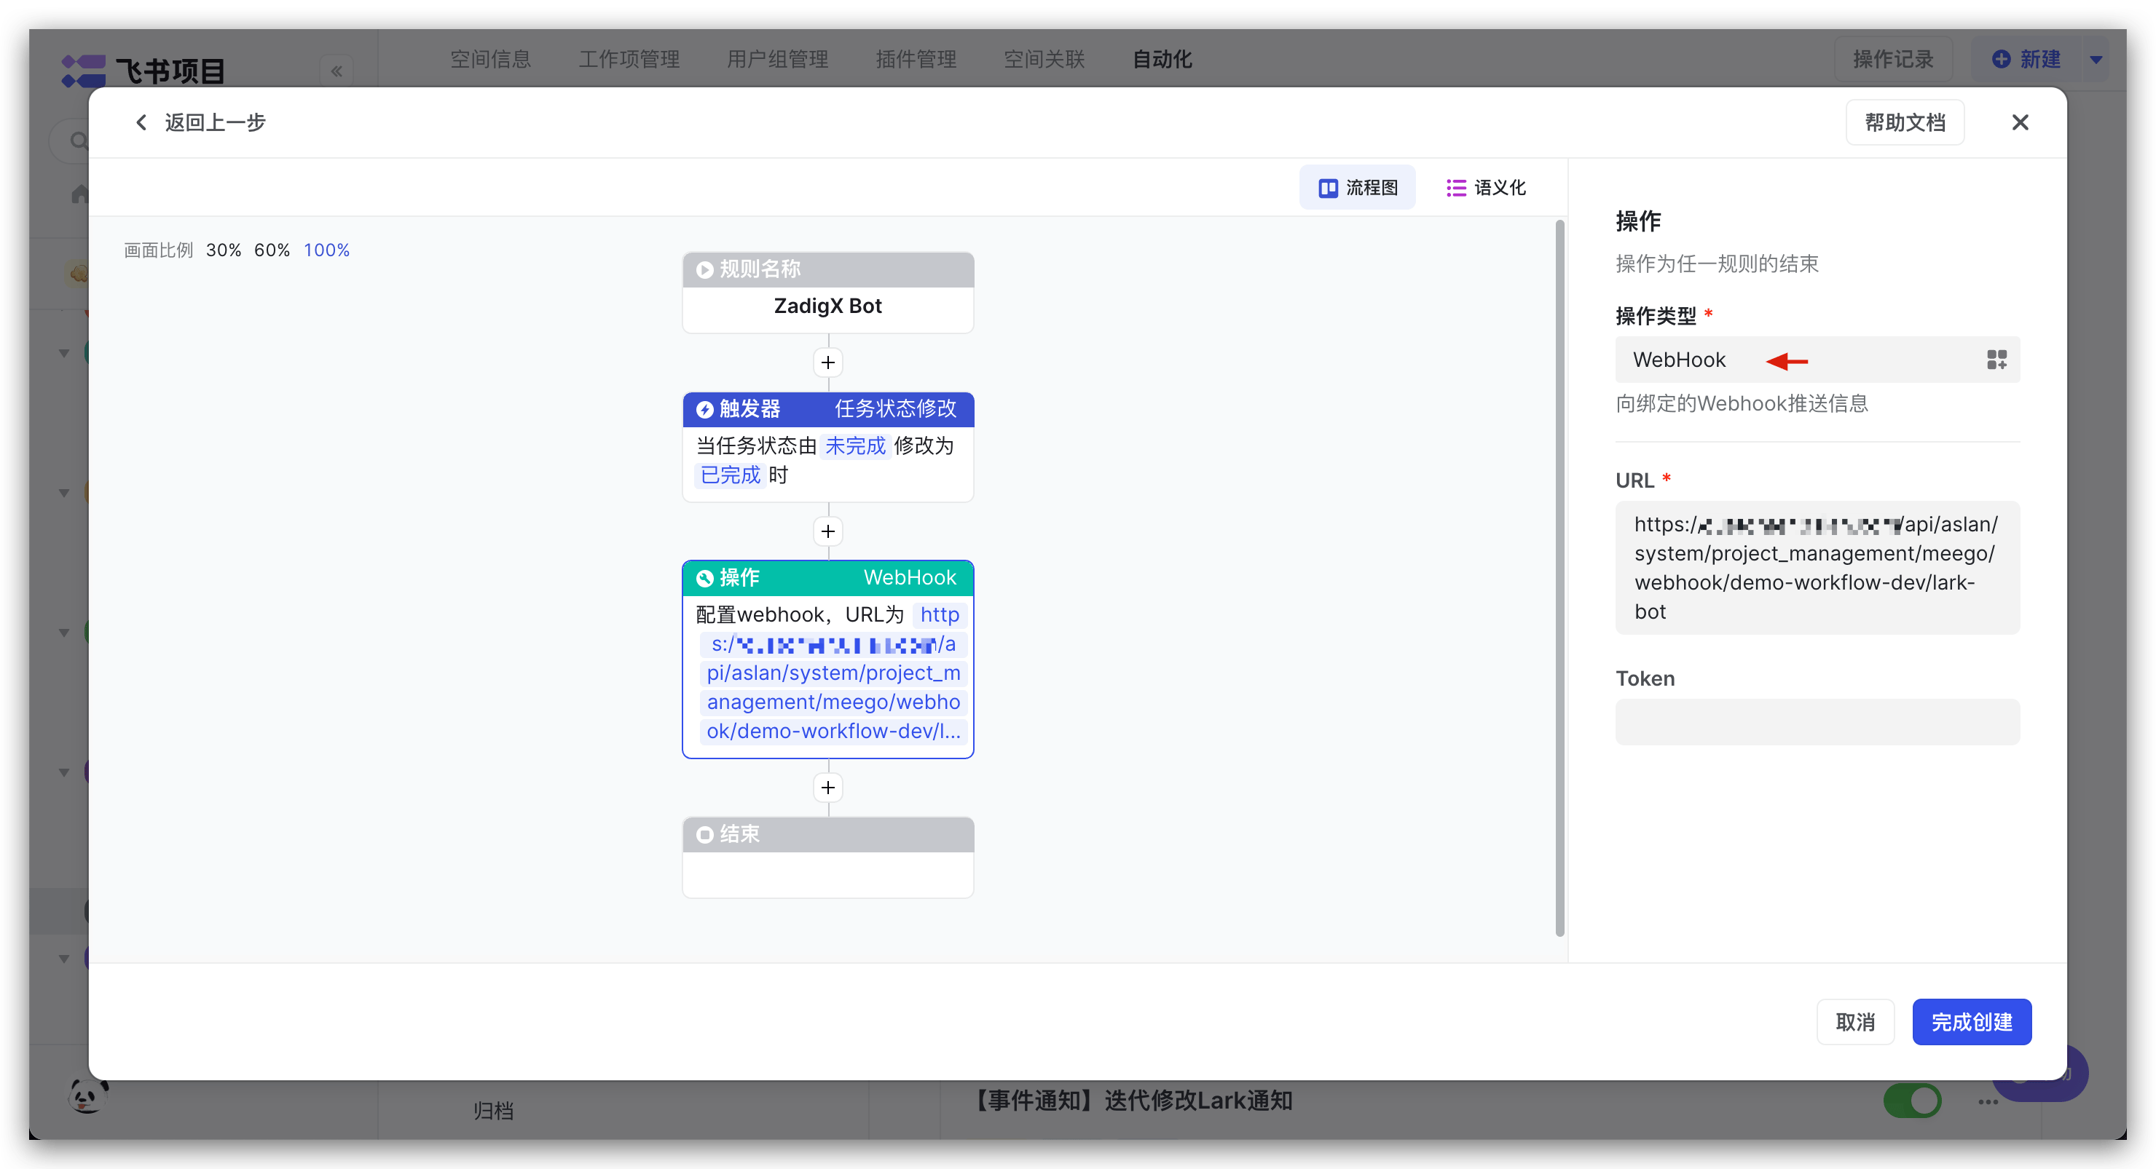
Task: Click the plus node below 规则名称
Action: pyautogui.click(x=827, y=362)
